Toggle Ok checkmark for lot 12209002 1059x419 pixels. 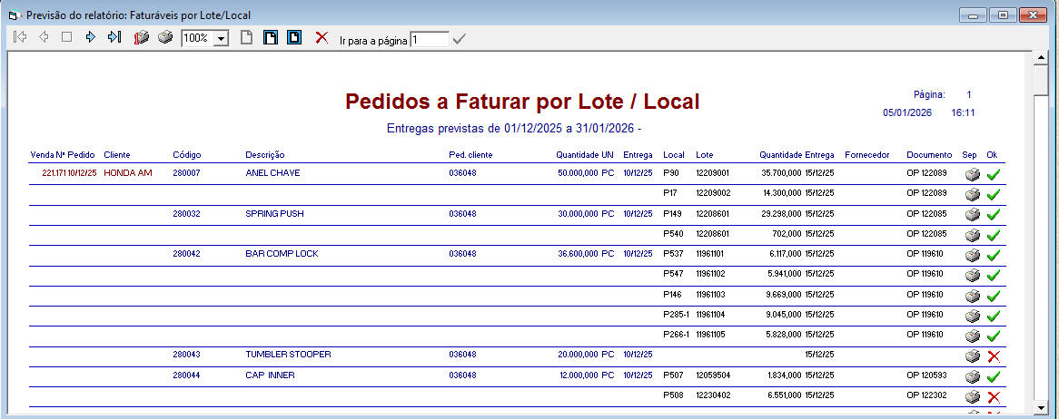[x=993, y=194]
